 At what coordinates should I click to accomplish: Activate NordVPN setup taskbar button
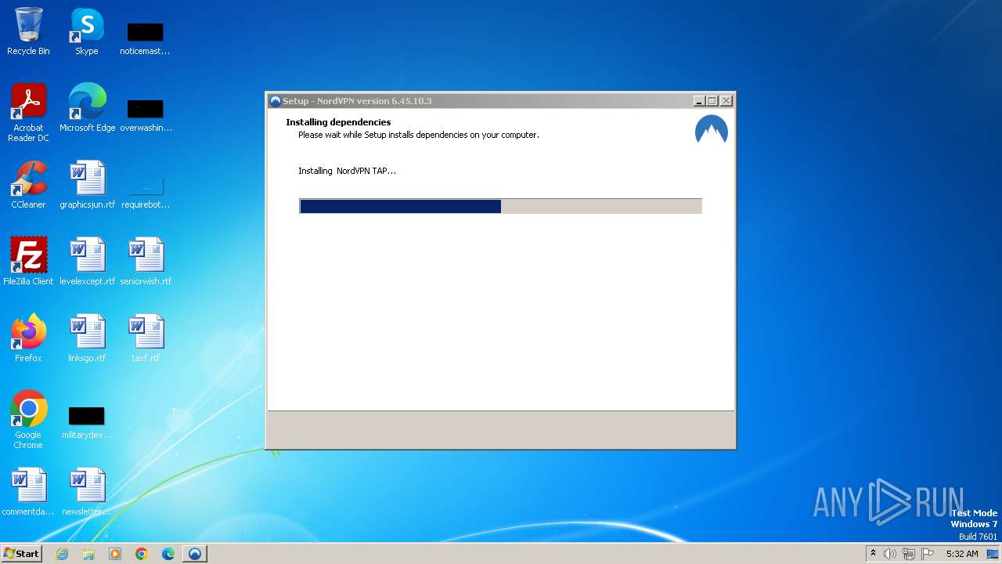pyautogui.click(x=195, y=554)
